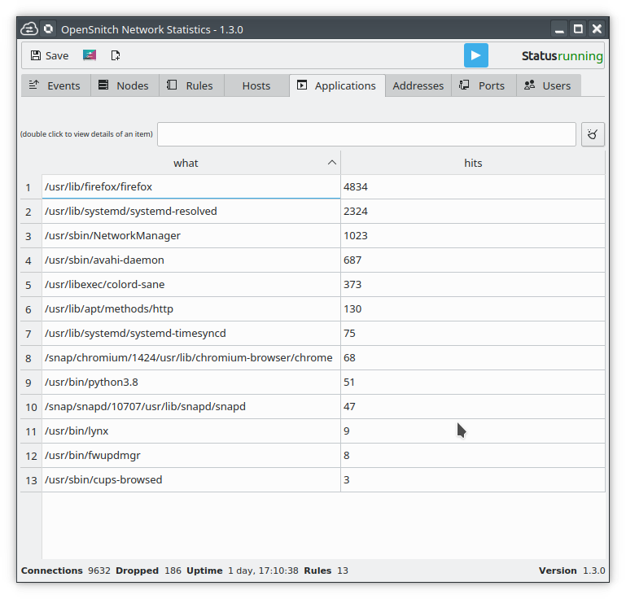Click the OpenSnitch cloud icon in title bar
626x599 pixels.
tap(29, 29)
